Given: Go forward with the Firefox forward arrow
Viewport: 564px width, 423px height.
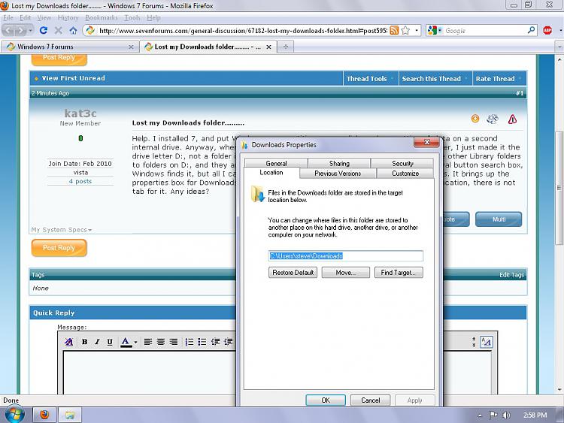Looking at the screenshot, I should click(x=21, y=31).
